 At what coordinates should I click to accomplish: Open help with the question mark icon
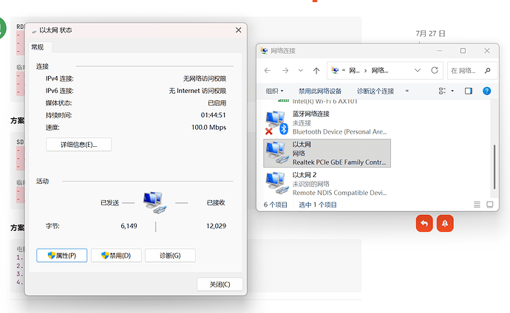486,91
